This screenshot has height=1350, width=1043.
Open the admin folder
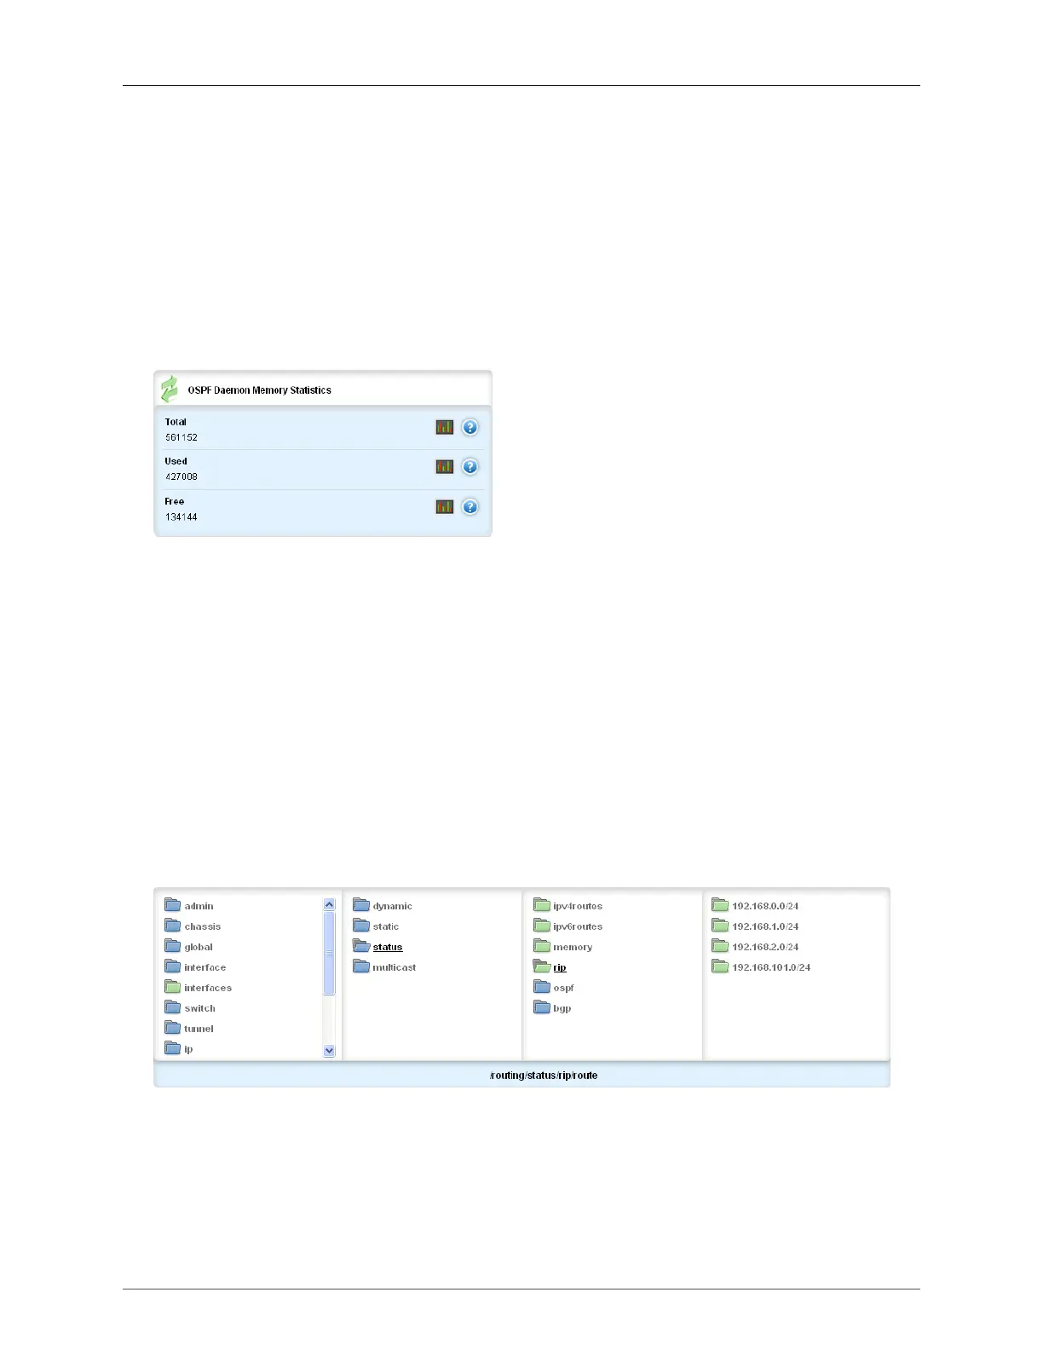pyautogui.click(x=189, y=905)
